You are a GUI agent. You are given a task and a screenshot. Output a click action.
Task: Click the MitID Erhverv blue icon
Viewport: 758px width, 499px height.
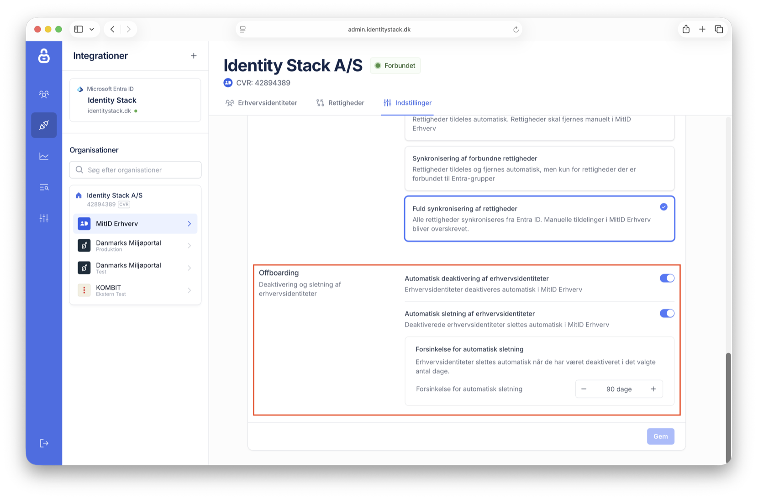(x=84, y=224)
